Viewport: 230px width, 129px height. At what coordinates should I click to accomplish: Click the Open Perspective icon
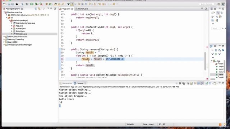tap(219, 4)
